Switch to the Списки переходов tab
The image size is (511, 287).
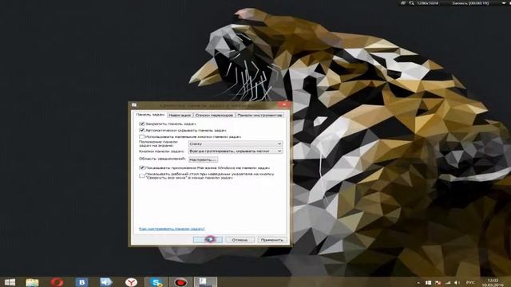(214, 115)
